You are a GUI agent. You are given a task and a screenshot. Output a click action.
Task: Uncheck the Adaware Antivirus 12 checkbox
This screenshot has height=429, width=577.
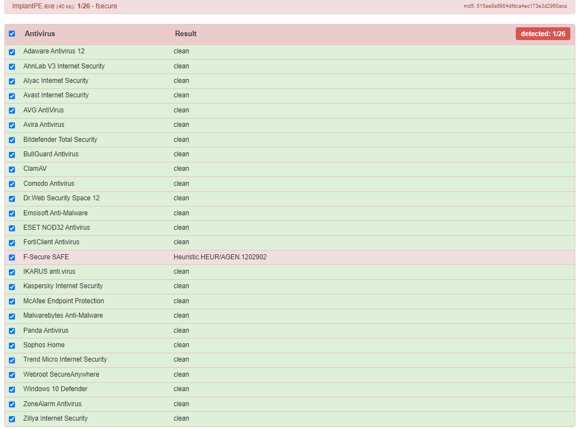pos(12,52)
